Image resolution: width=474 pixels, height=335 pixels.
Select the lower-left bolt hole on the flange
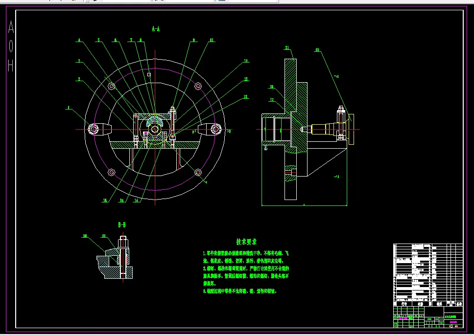pyautogui.click(x=111, y=172)
